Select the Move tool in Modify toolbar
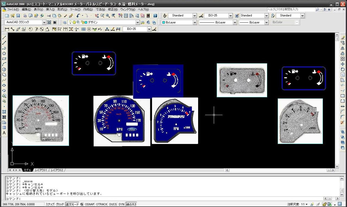Image resolution: width=347 pixels, height=207 pixels. click(x=343, y=64)
